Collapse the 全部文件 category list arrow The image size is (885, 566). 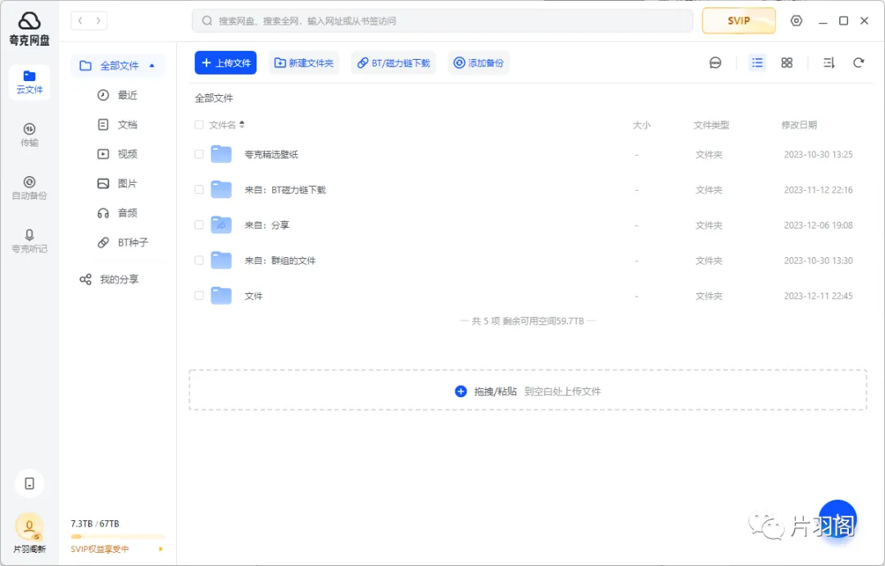pyautogui.click(x=152, y=66)
